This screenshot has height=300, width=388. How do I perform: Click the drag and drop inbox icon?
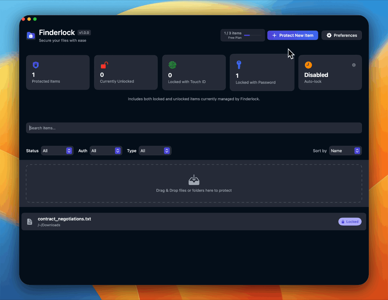pyautogui.click(x=194, y=180)
